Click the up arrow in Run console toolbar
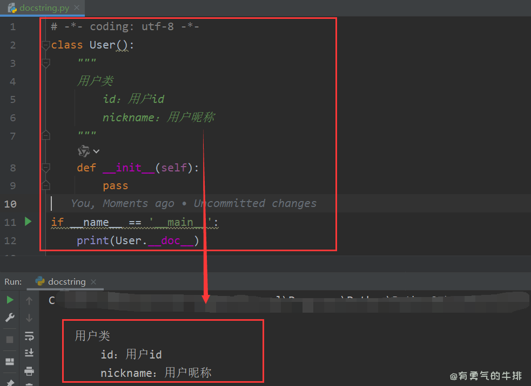 29,300
